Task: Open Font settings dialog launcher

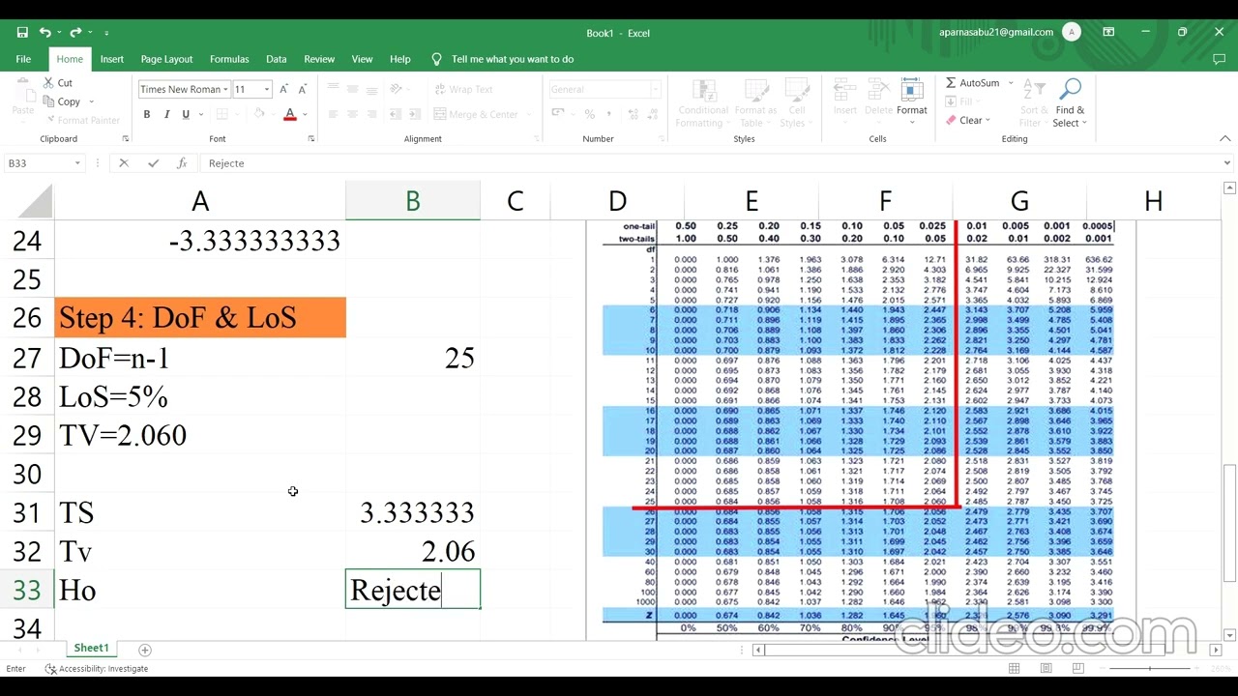Action: click(x=310, y=139)
